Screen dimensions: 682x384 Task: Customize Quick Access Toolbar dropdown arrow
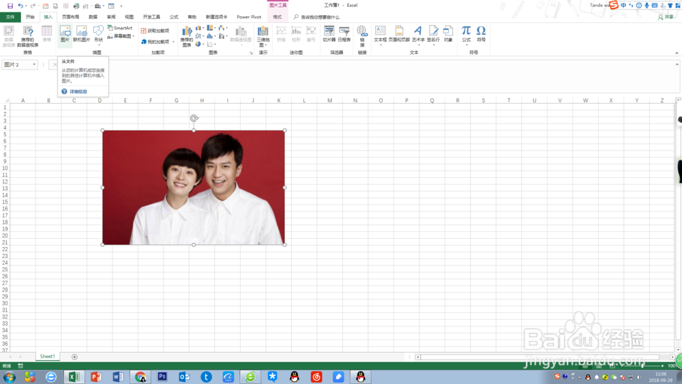121,6
